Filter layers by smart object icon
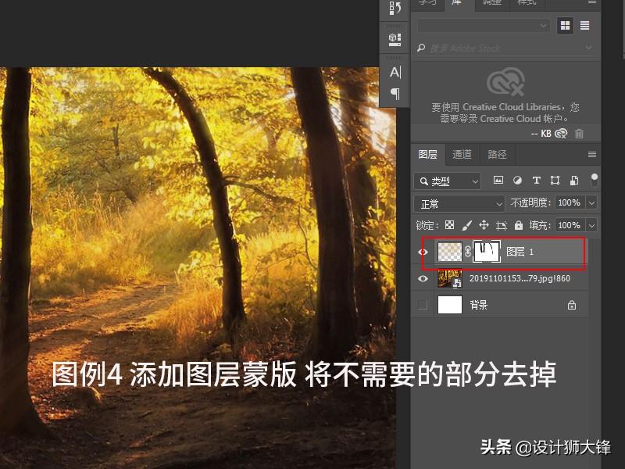This screenshot has height=469, width=625. 574,181
